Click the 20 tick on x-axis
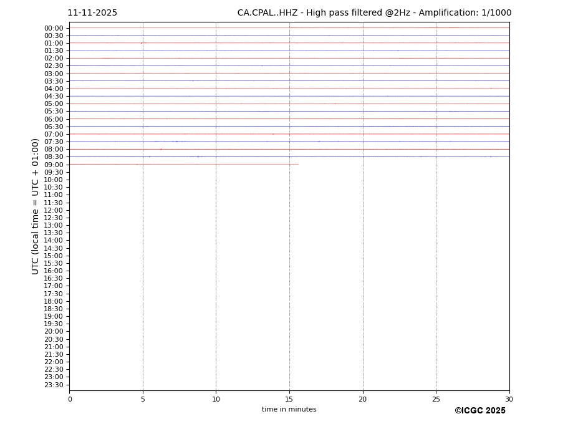 (x=363, y=399)
